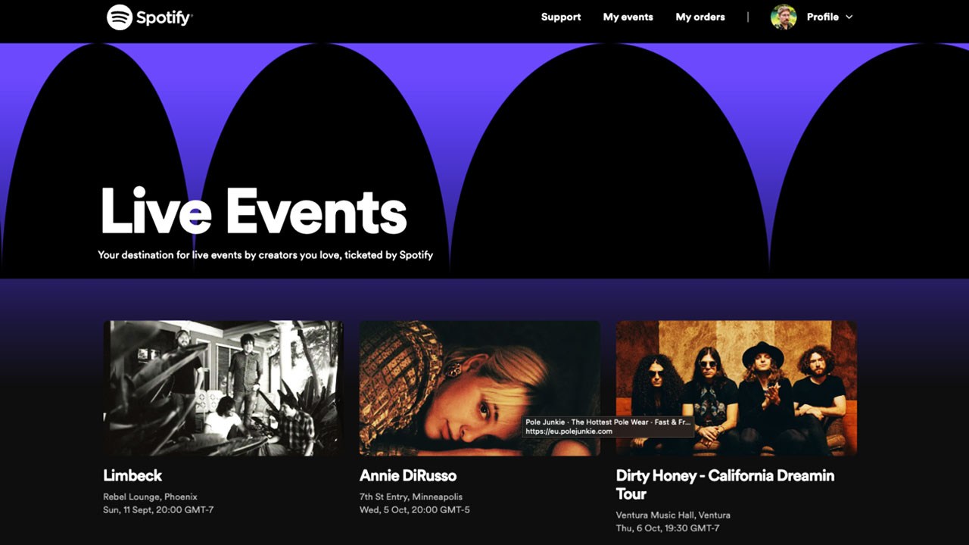This screenshot has width=969, height=545.
Task: Open the Annie DiRusso event
Action: [407, 475]
